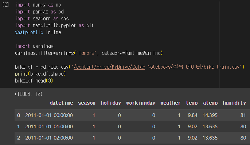Click datetime cell 2011-01-01 01:00:00
Screen dimensions: 250x145
tap(49, 126)
